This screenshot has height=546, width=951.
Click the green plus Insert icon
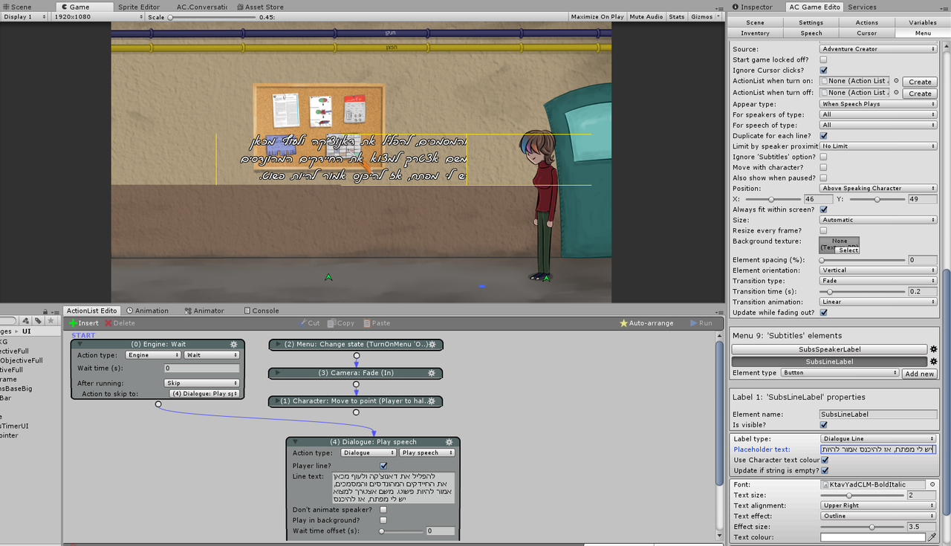[x=73, y=323]
